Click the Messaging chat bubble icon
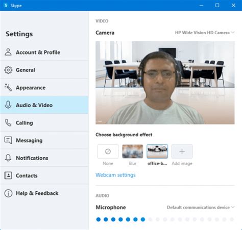 coord(8,140)
